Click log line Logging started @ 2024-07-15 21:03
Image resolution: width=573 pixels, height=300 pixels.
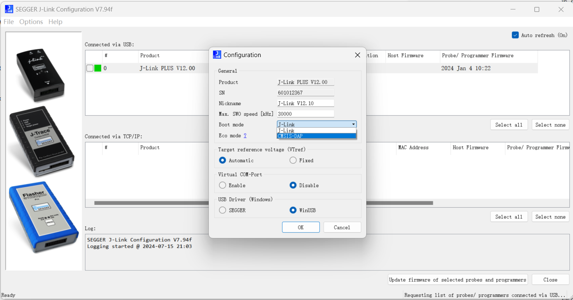pyautogui.click(x=139, y=246)
